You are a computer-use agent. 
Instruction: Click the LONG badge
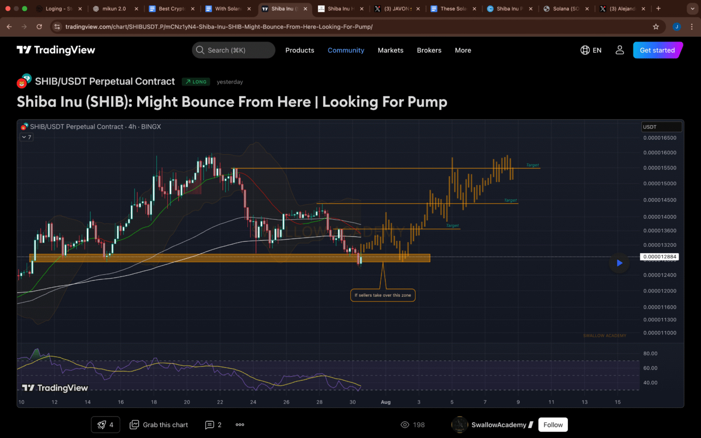pos(196,82)
